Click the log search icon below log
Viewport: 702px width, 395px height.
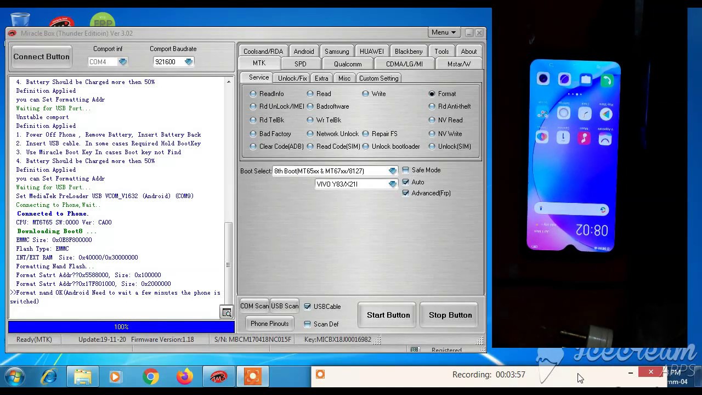tap(227, 312)
